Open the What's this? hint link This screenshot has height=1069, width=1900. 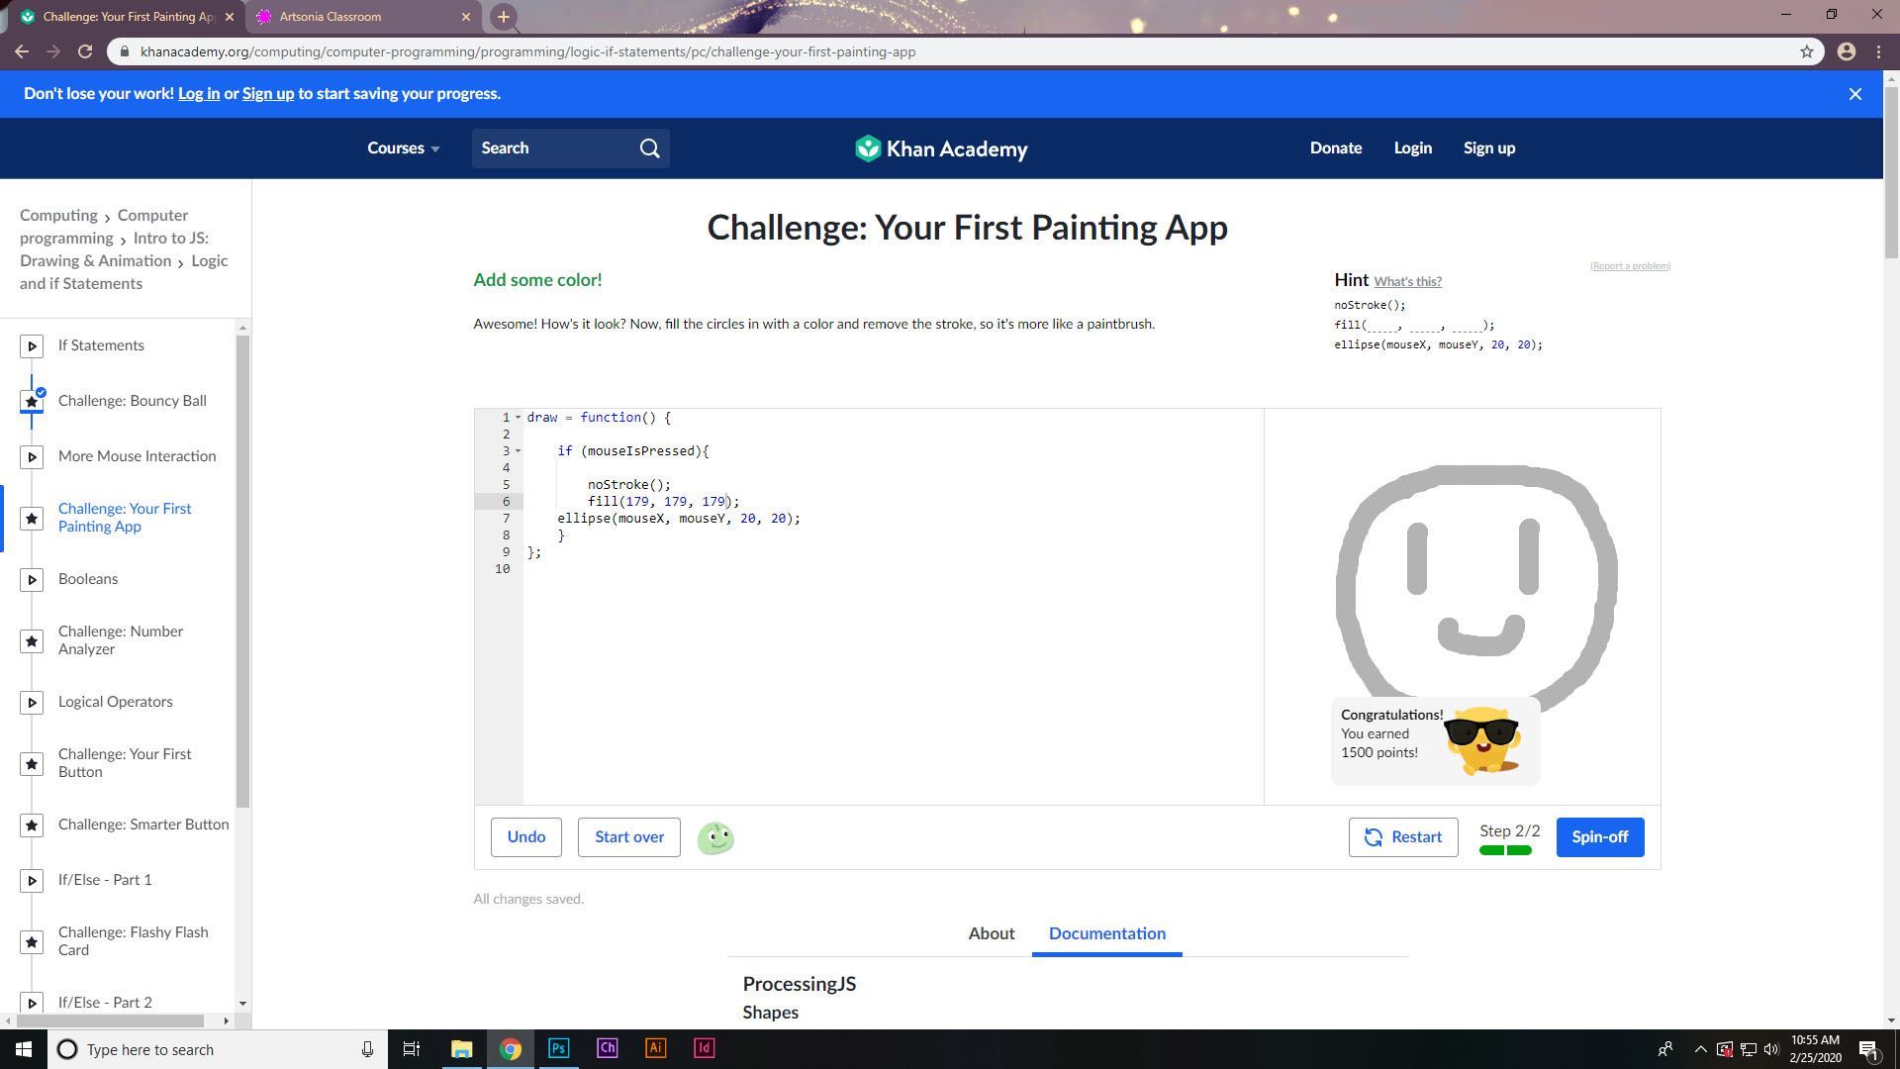[1407, 282]
